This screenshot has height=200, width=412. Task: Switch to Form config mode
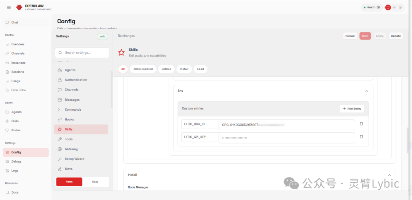click(69, 182)
